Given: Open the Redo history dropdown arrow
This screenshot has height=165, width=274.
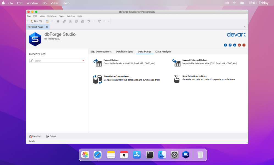Looking at the screenshot, I should (x=105, y=21).
